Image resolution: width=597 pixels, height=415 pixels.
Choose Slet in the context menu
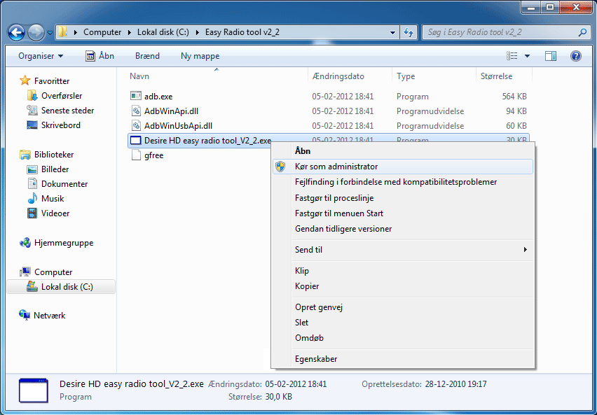point(403,323)
